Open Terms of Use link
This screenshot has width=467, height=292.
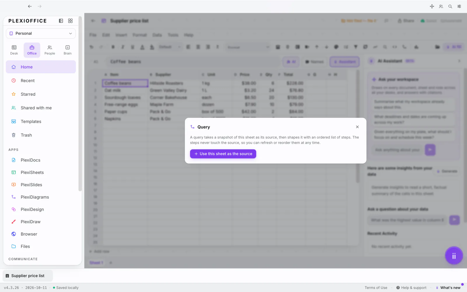click(376, 288)
